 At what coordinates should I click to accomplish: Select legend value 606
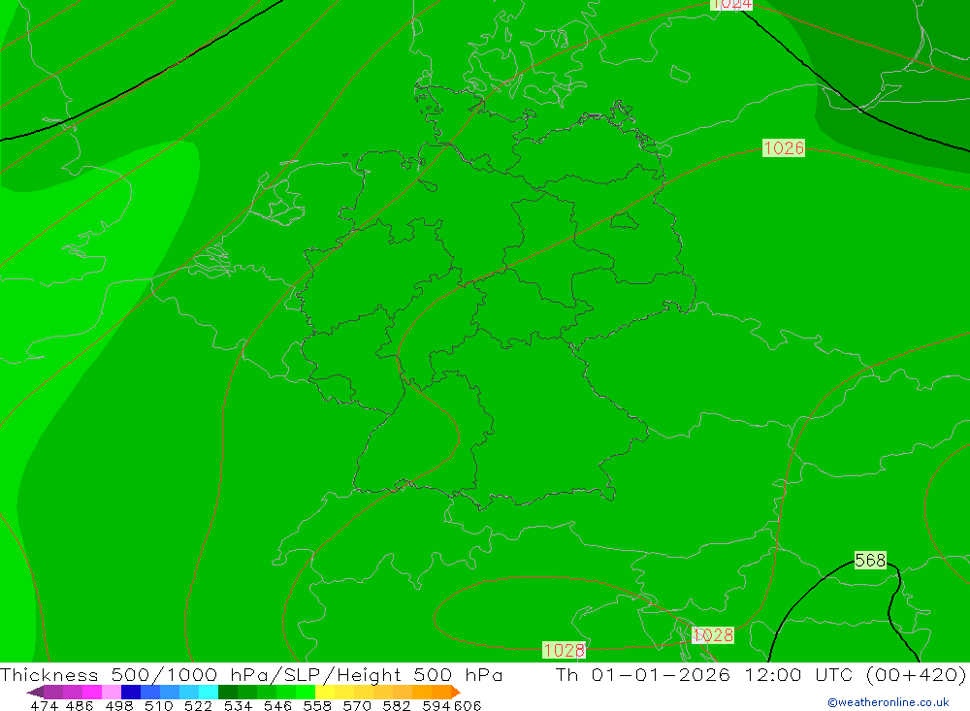tap(468, 706)
